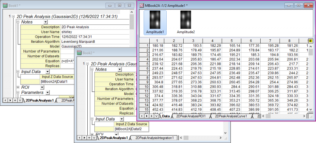Click MBook2A horizontal scrollbar thumb
This screenshot has width=316, height=143.
pos(269,116)
